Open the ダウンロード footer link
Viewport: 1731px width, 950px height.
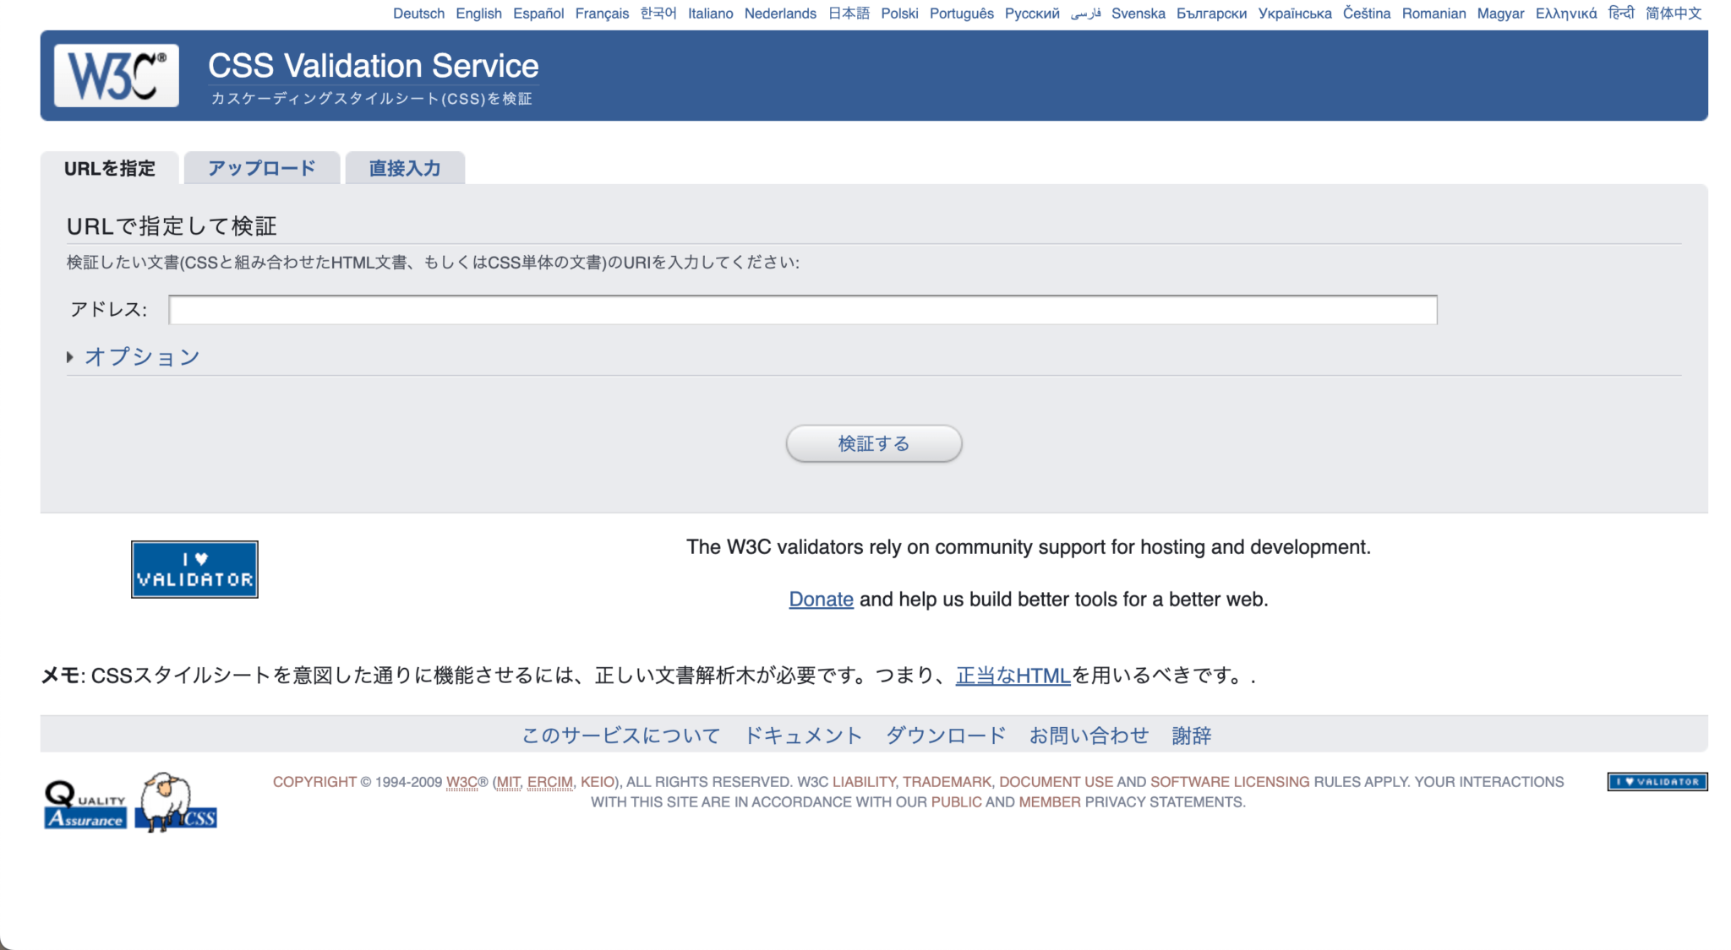point(946,736)
